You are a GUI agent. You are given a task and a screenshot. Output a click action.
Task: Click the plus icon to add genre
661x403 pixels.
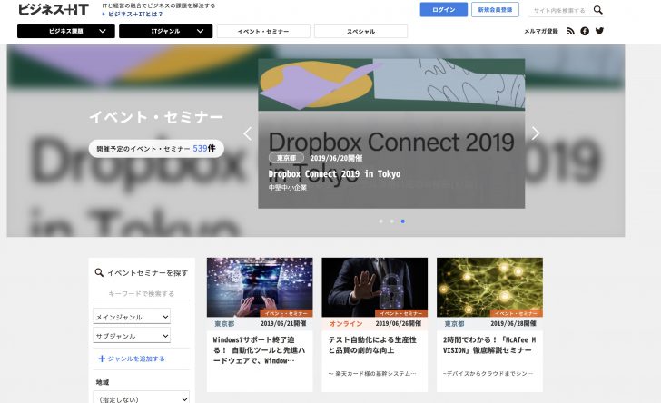(x=102, y=359)
